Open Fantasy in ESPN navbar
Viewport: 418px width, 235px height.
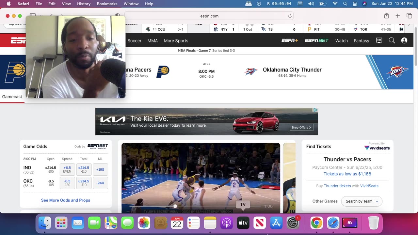click(362, 40)
